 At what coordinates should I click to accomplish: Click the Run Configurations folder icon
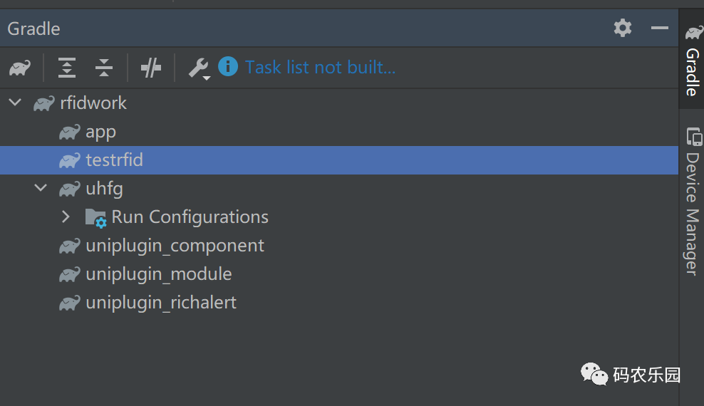tap(95, 218)
